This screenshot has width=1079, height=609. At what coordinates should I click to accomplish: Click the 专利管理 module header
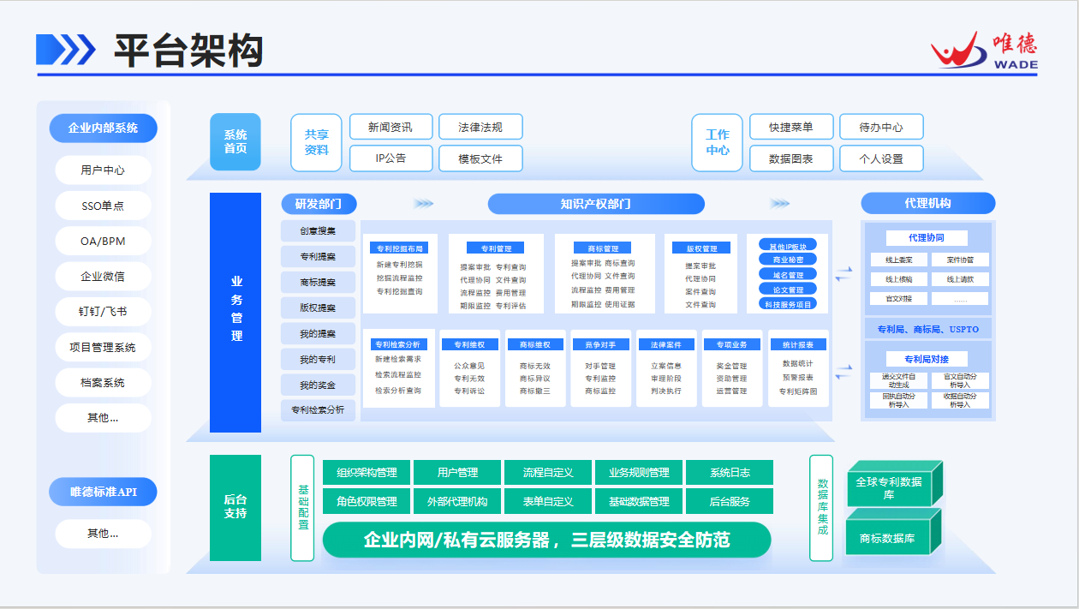(x=496, y=248)
